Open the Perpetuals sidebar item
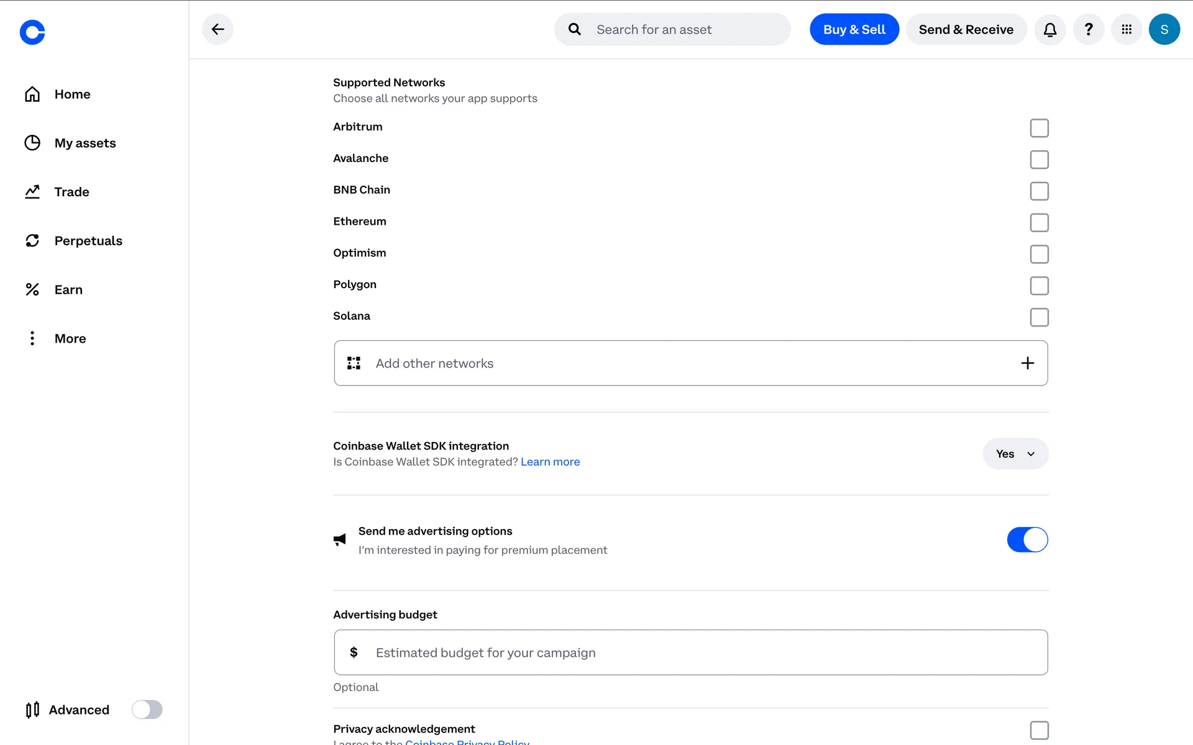The image size is (1193, 745). click(88, 241)
